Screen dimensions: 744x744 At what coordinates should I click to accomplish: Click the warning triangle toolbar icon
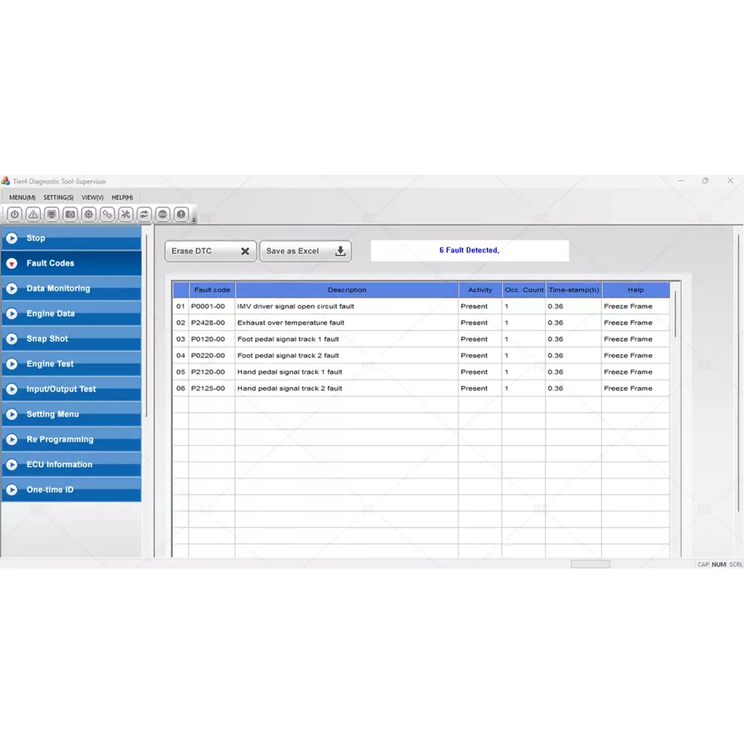pyautogui.click(x=33, y=214)
